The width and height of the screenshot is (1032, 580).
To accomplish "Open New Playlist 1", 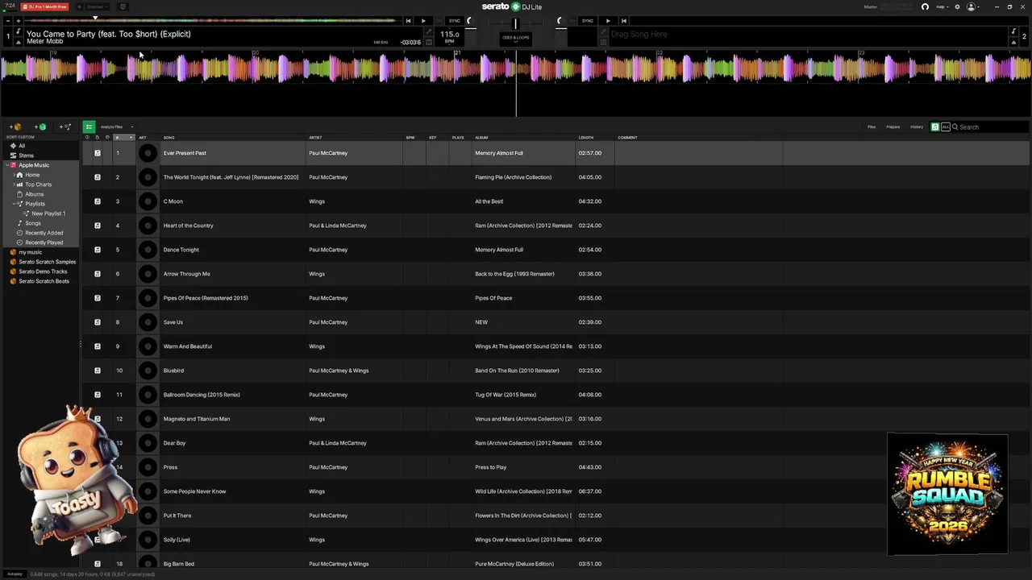I will tap(48, 213).
